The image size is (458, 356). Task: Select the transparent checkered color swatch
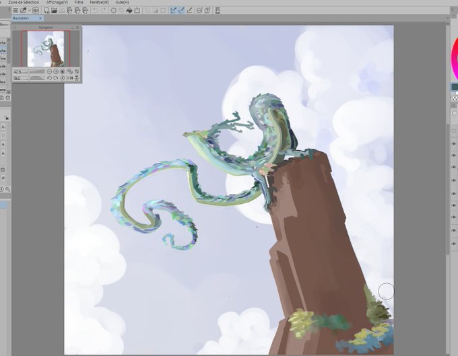(x=455, y=98)
